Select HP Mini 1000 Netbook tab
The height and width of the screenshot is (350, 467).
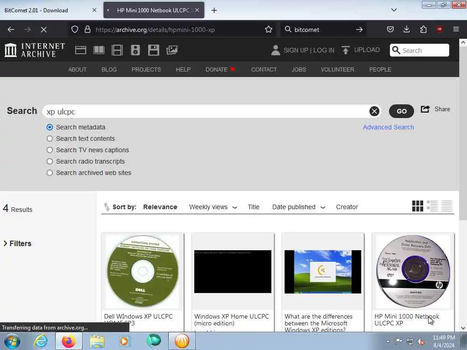pyautogui.click(x=153, y=10)
